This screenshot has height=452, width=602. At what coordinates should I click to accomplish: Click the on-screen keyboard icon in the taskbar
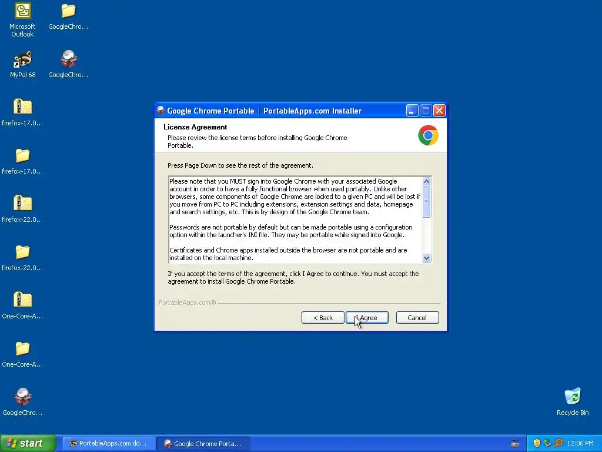coord(515,444)
